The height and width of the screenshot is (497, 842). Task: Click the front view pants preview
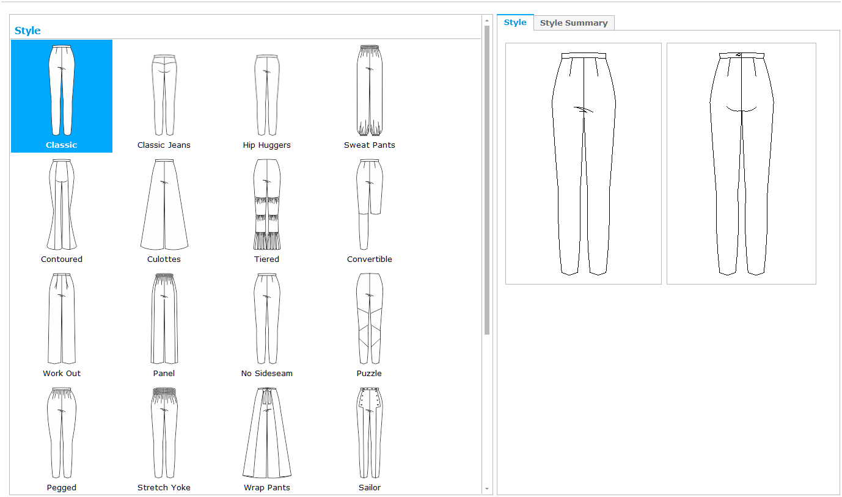click(584, 164)
